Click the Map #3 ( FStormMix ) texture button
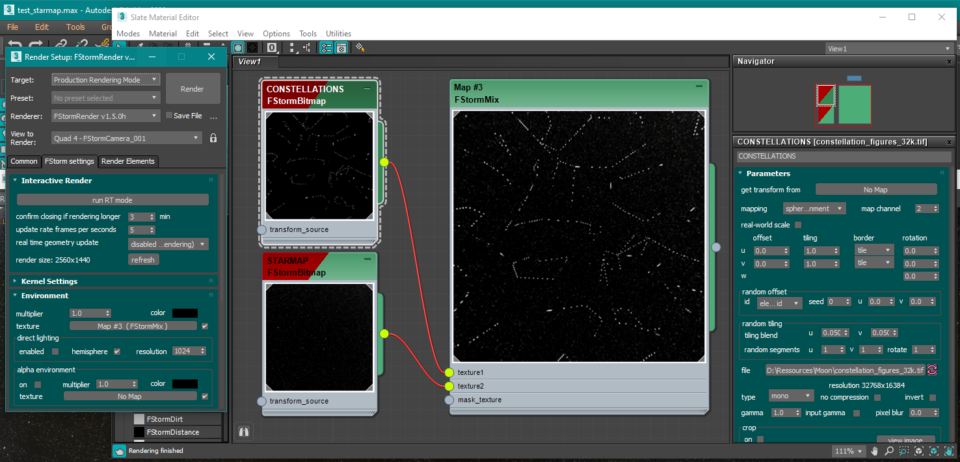This screenshot has height=462, width=960. pyautogui.click(x=133, y=326)
